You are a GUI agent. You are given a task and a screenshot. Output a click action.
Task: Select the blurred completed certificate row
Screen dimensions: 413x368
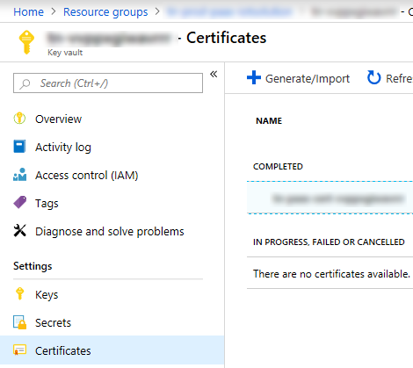click(x=330, y=198)
